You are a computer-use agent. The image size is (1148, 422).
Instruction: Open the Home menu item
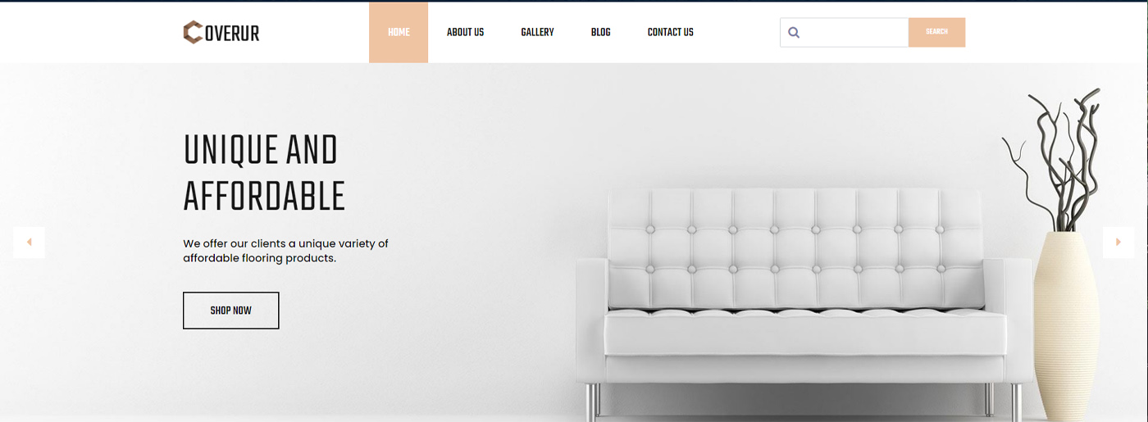[399, 32]
